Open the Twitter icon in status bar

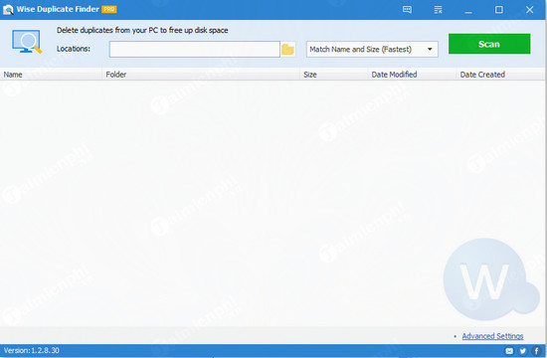[522, 351]
